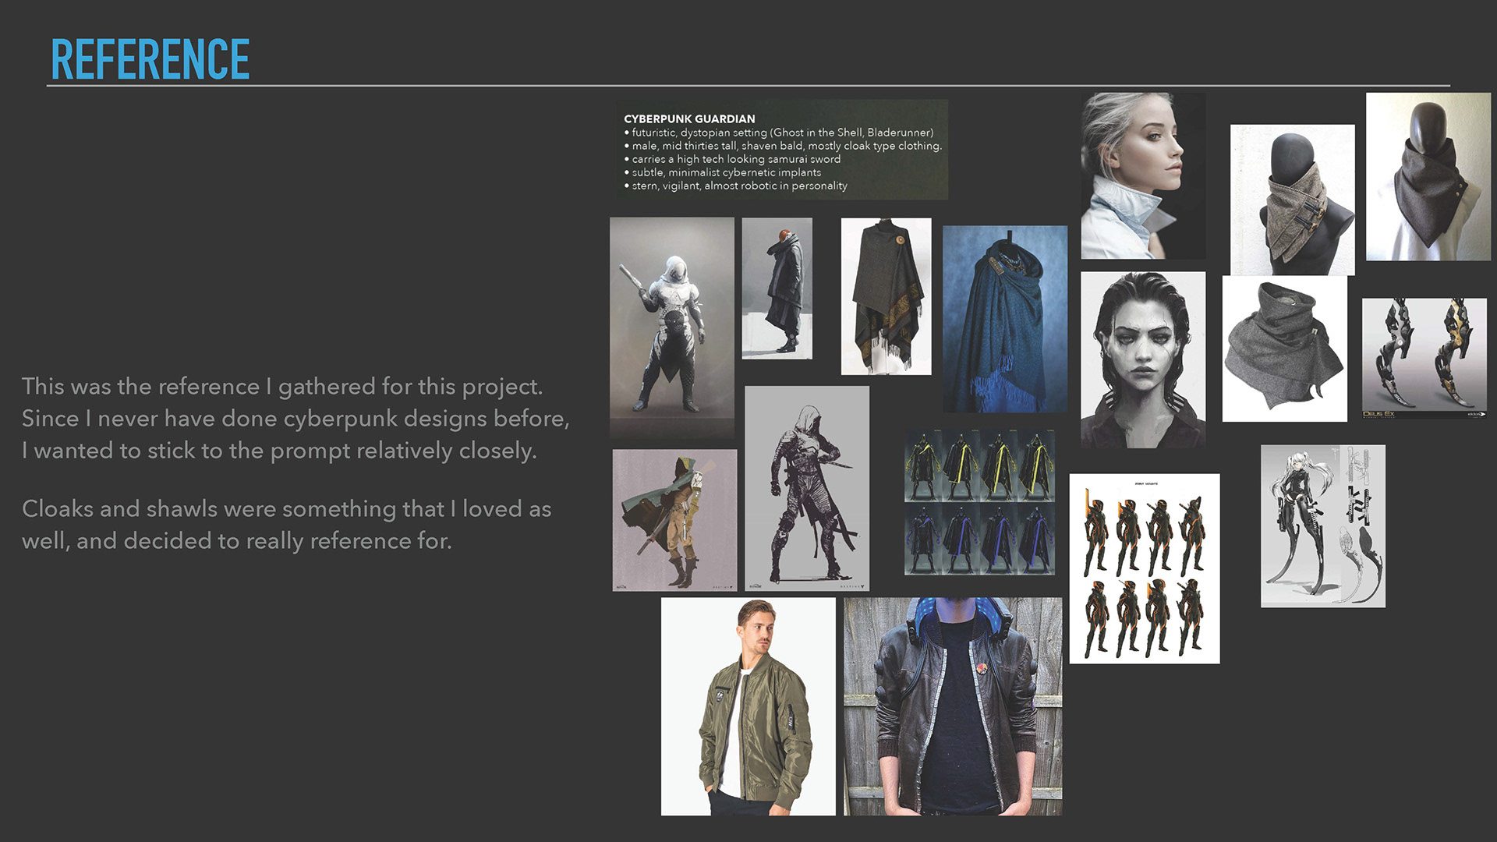Click the "stern, vigilant, almost robotic" bullet
Screen dimensions: 1497x842
pyautogui.click(x=735, y=186)
